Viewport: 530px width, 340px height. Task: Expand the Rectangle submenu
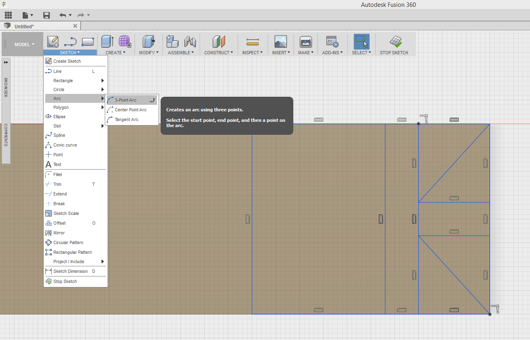(x=76, y=81)
